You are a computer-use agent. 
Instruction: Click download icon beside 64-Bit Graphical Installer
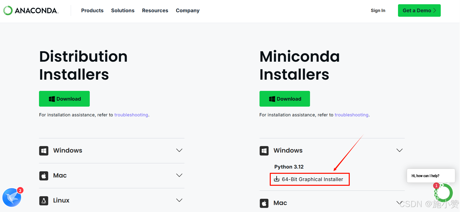pos(276,179)
